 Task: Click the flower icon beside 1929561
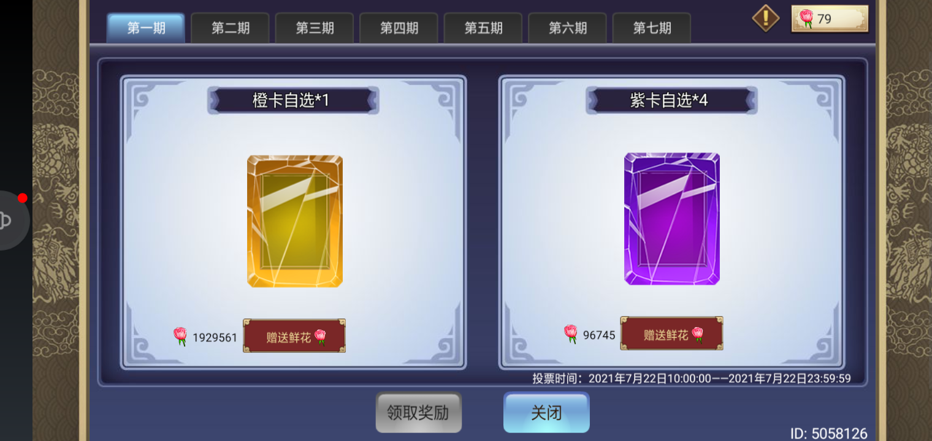pyautogui.click(x=180, y=336)
